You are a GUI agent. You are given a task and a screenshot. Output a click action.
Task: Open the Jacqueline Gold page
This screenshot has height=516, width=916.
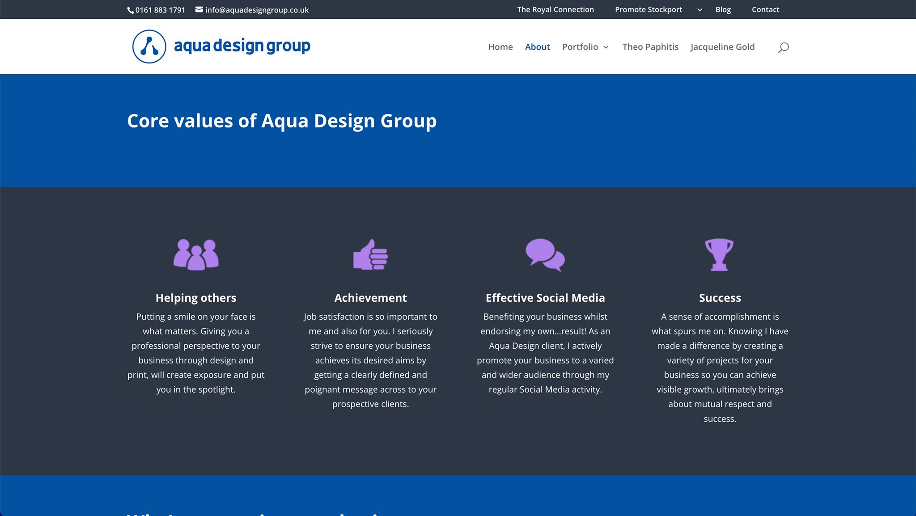click(722, 47)
